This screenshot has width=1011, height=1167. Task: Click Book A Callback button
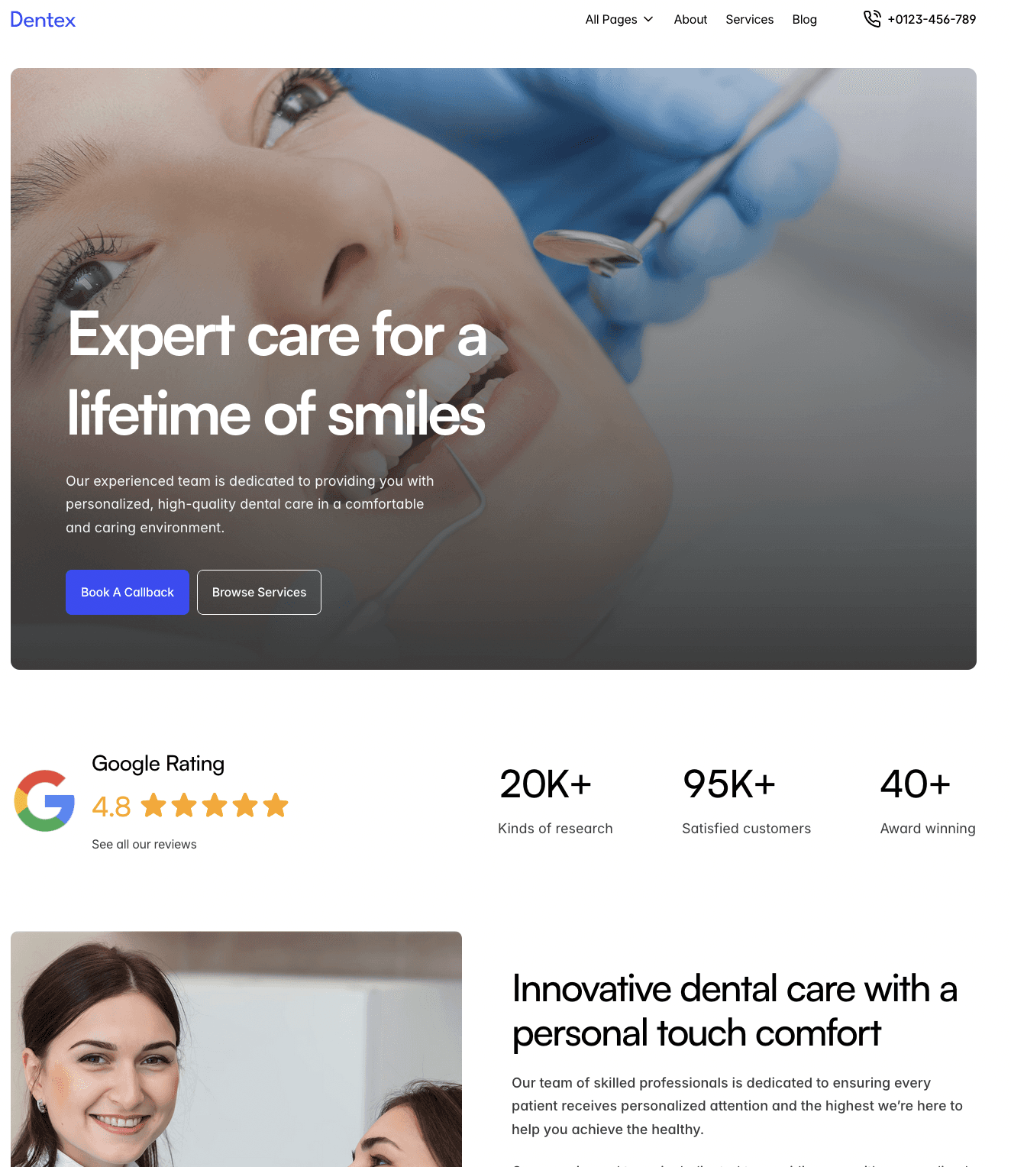[x=128, y=592]
